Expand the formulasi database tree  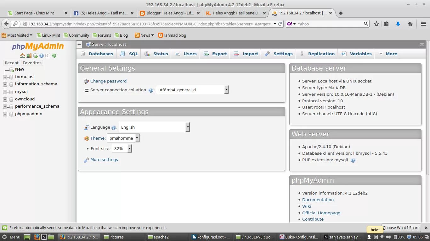(5, 77)
